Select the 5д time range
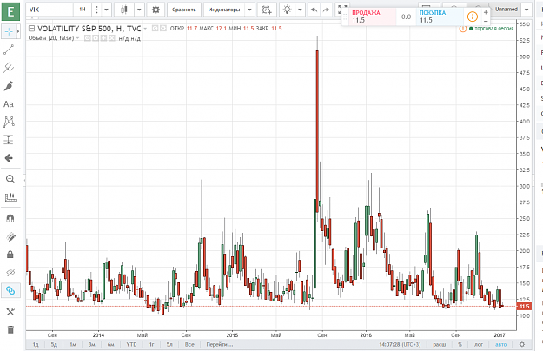This screenshot has width=543, height=351. 55,344
